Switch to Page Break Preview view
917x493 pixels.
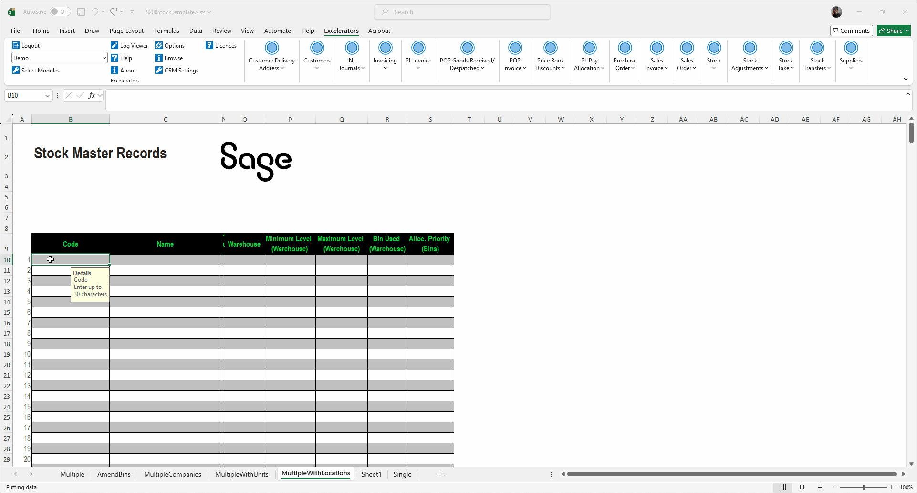[x=821, y=487]
